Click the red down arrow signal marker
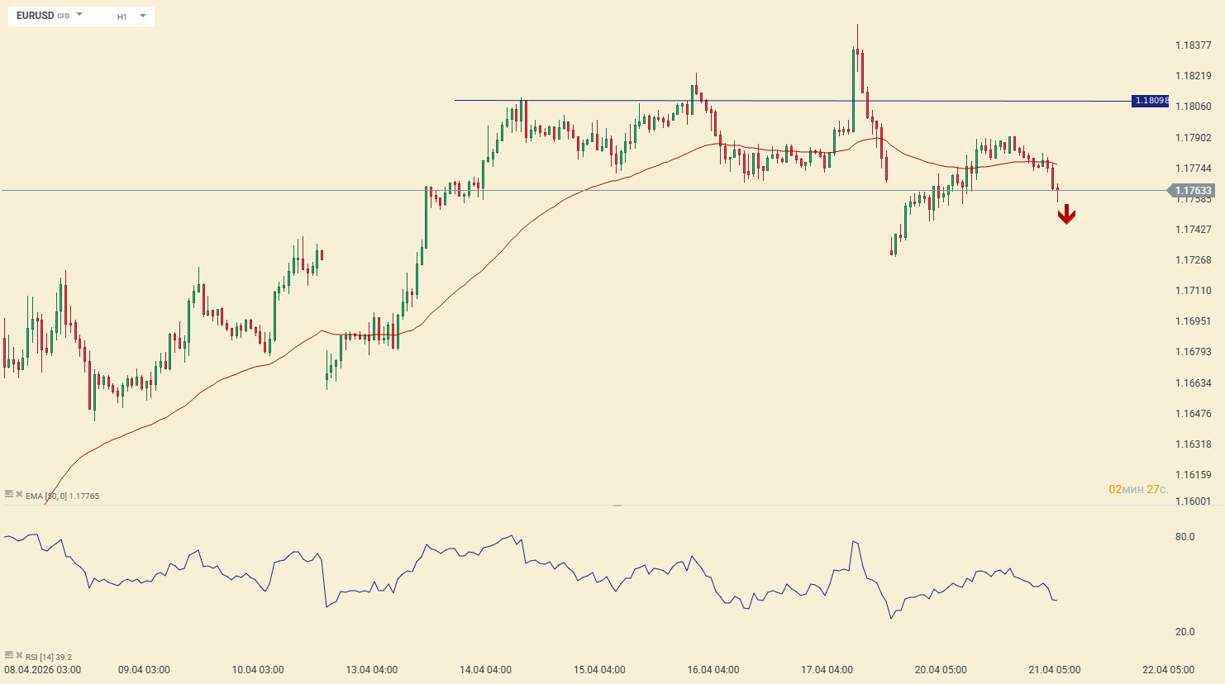The height and width of the screenshot is (684, 1225). point(1066,215)
